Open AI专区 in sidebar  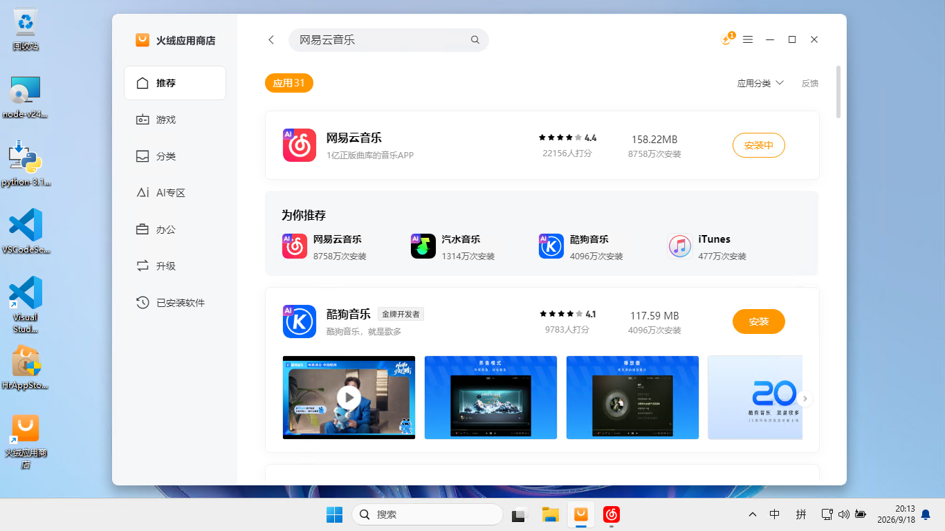(175, 193)
